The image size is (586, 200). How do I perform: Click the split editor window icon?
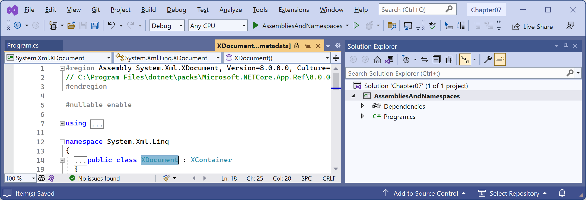click(336, 58)
